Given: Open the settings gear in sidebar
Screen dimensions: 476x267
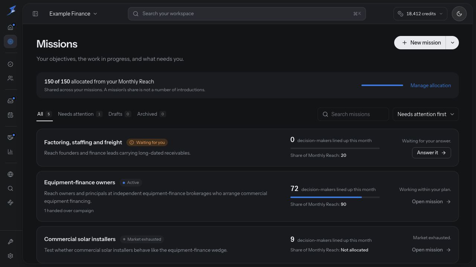Looking at the screenshot, I should tap(10, 256).
